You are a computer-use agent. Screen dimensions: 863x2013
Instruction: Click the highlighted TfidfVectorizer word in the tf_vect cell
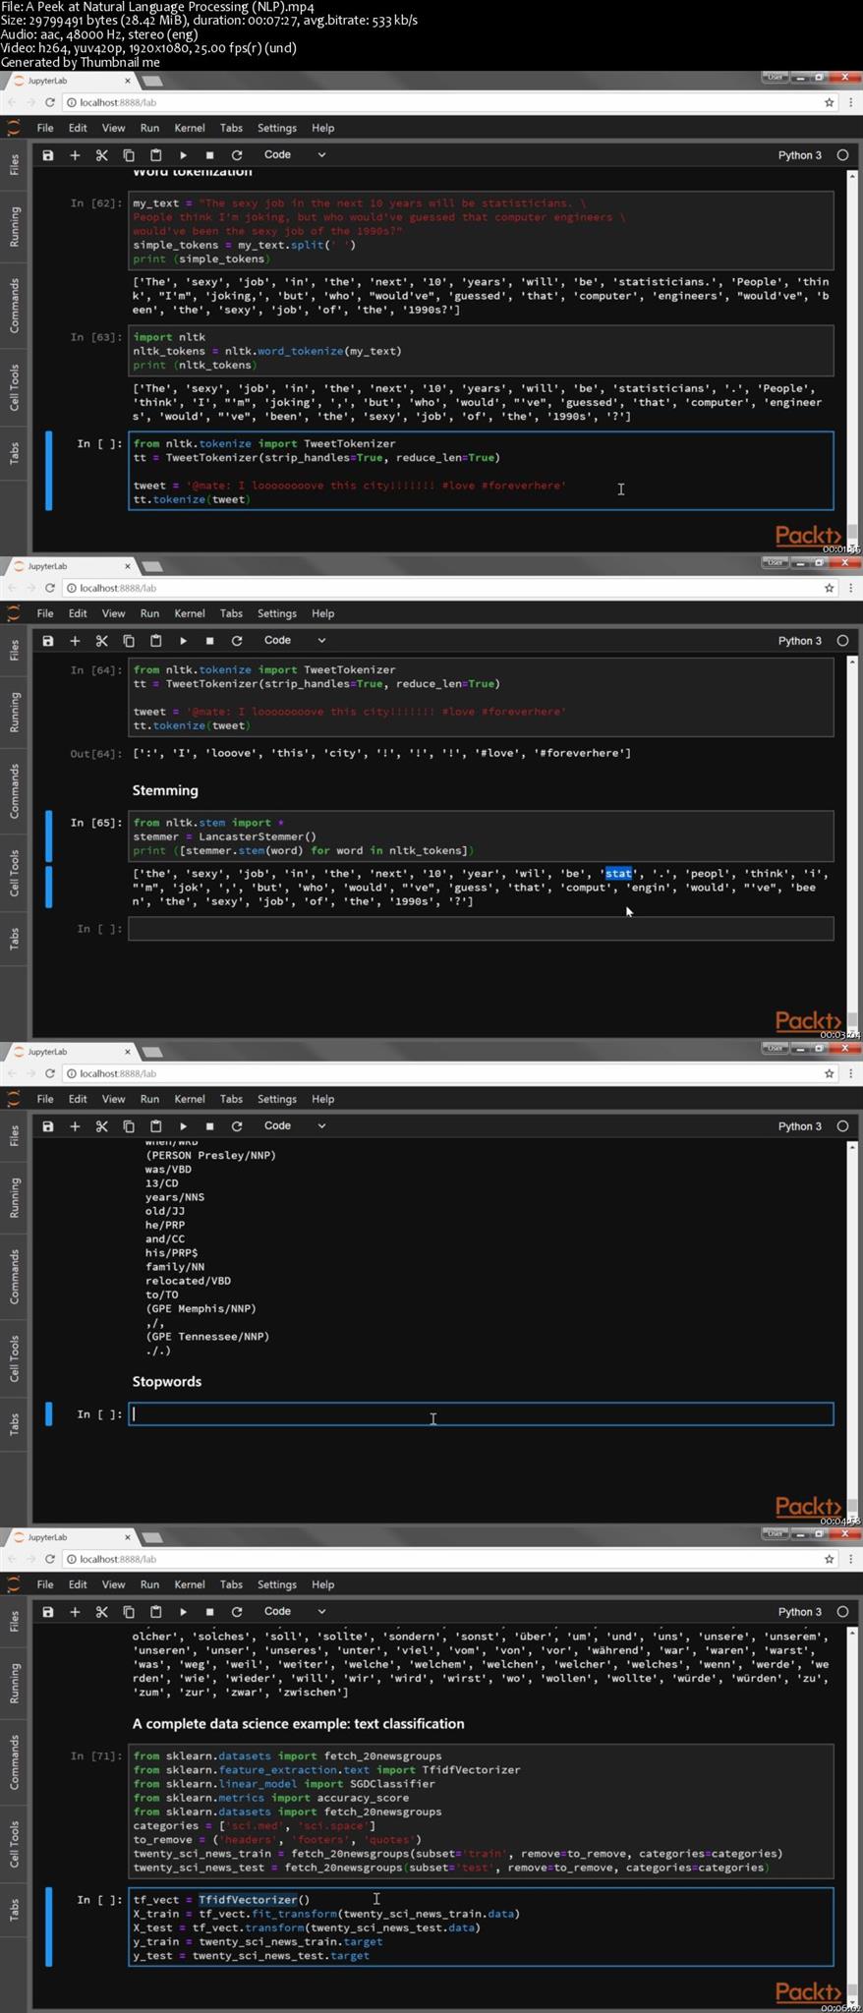[248, 1900]
